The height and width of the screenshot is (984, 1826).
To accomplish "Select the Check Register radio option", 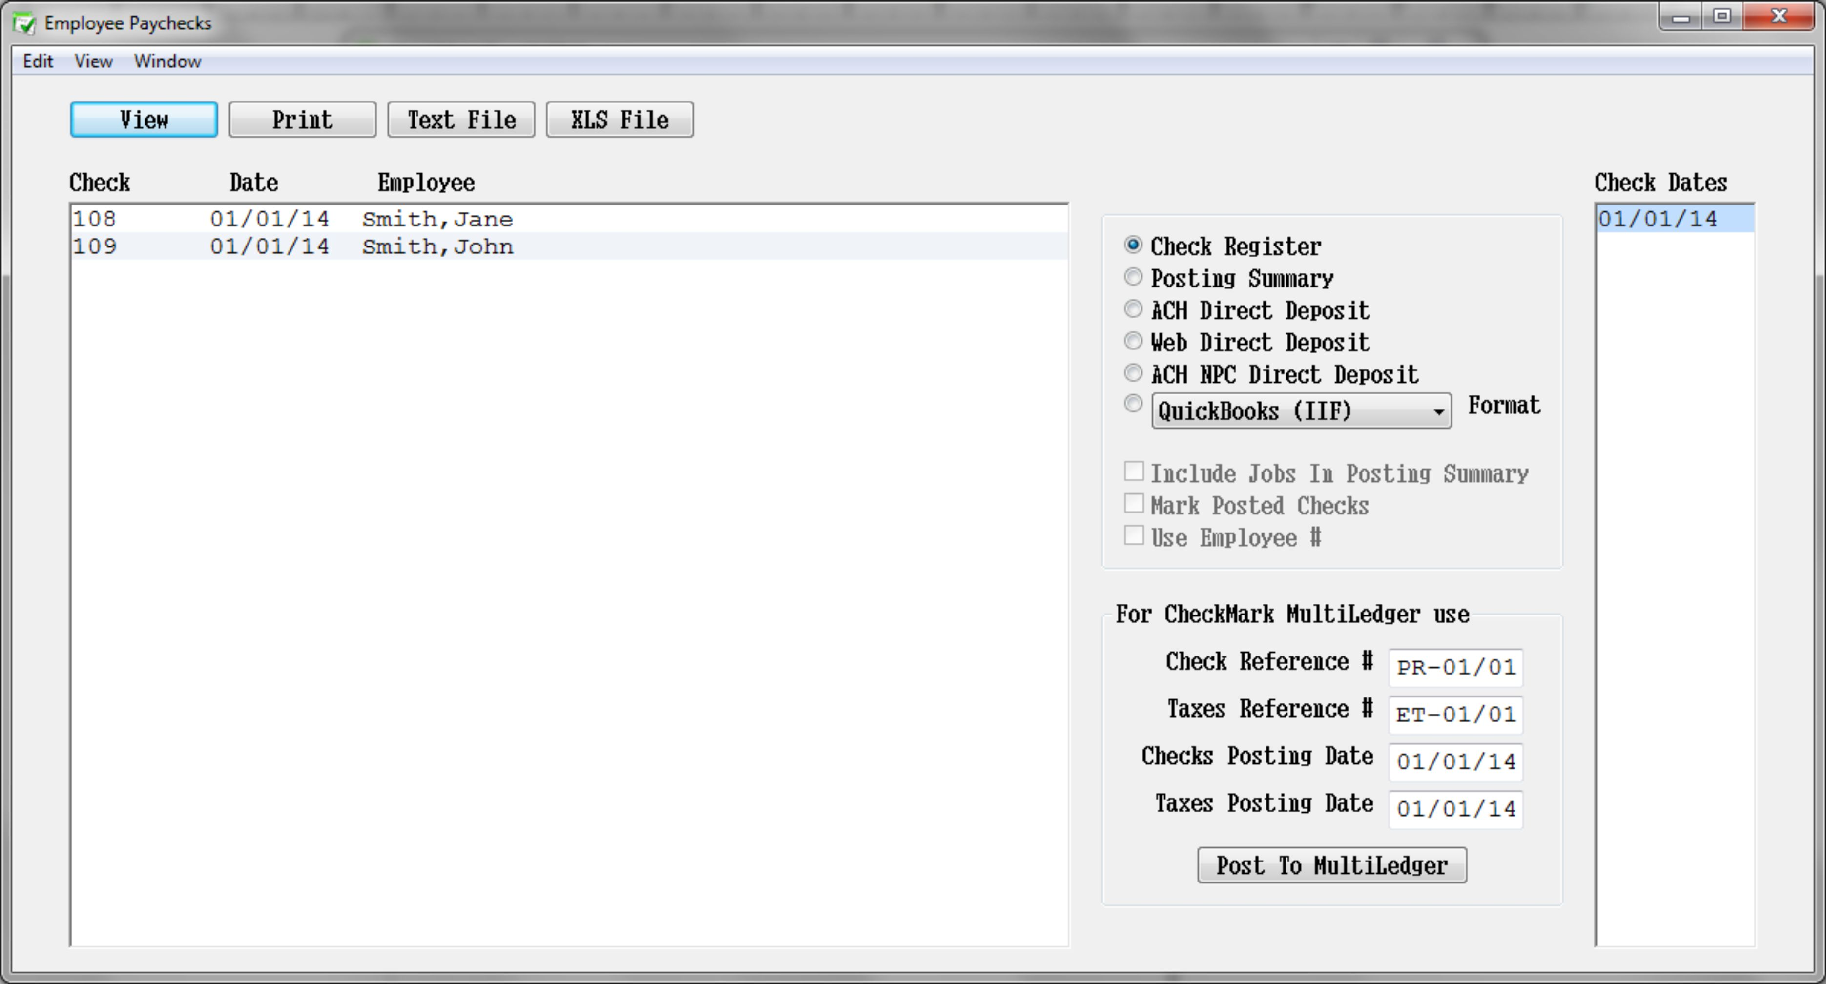I will [1133, 245].
